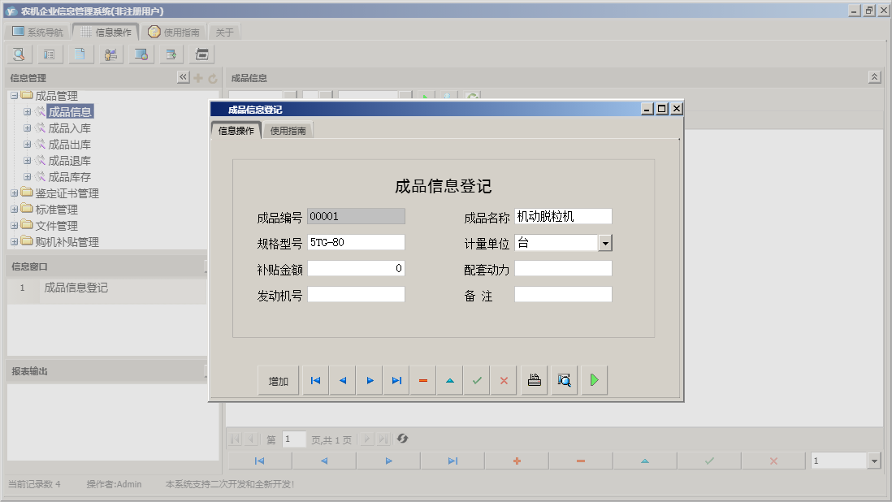Click the monitor-with-globe icon in main toolbar

(x=141, y=54)
